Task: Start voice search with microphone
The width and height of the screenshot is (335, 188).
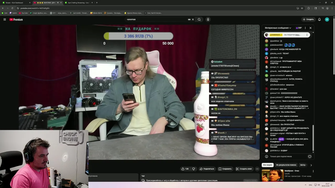Action: coord(208,19)
